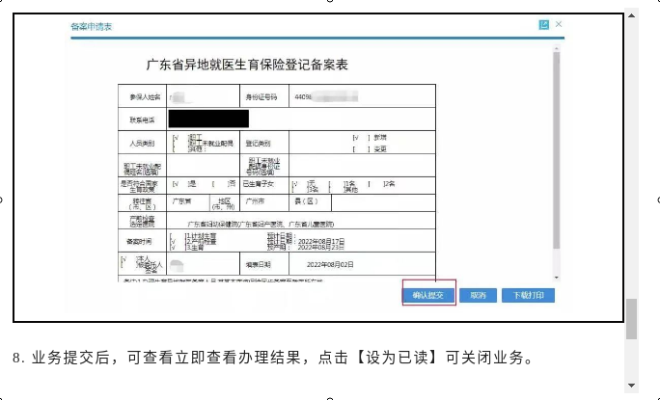Image resolution: width=660 pixels, height=400 pixels.
Task: Click the 参保人姓名 label cell
Action: pyautogui.click(x=142, y=95)
